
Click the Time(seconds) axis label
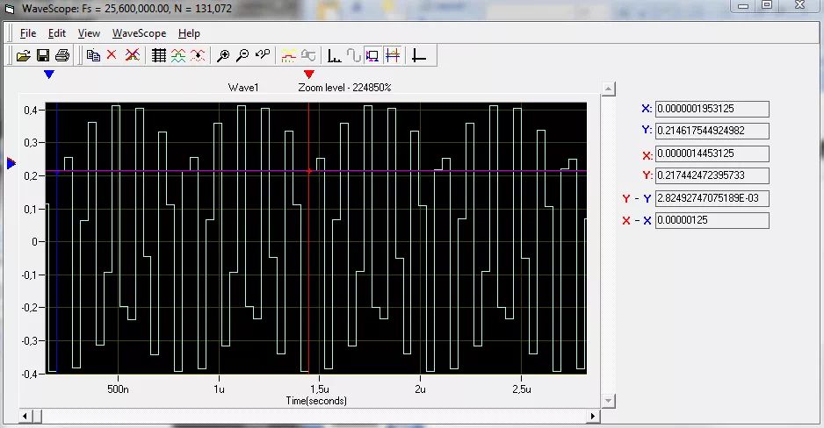click(316, 401)
